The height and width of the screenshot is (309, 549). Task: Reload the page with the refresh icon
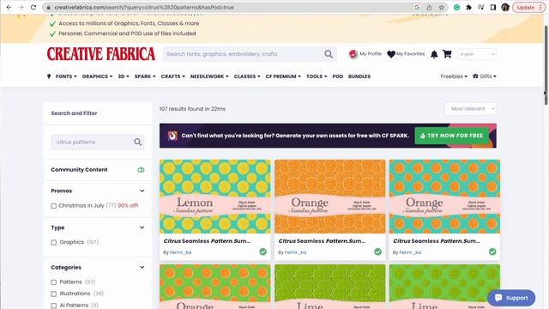pyautogui.click(x=33, y=7)
